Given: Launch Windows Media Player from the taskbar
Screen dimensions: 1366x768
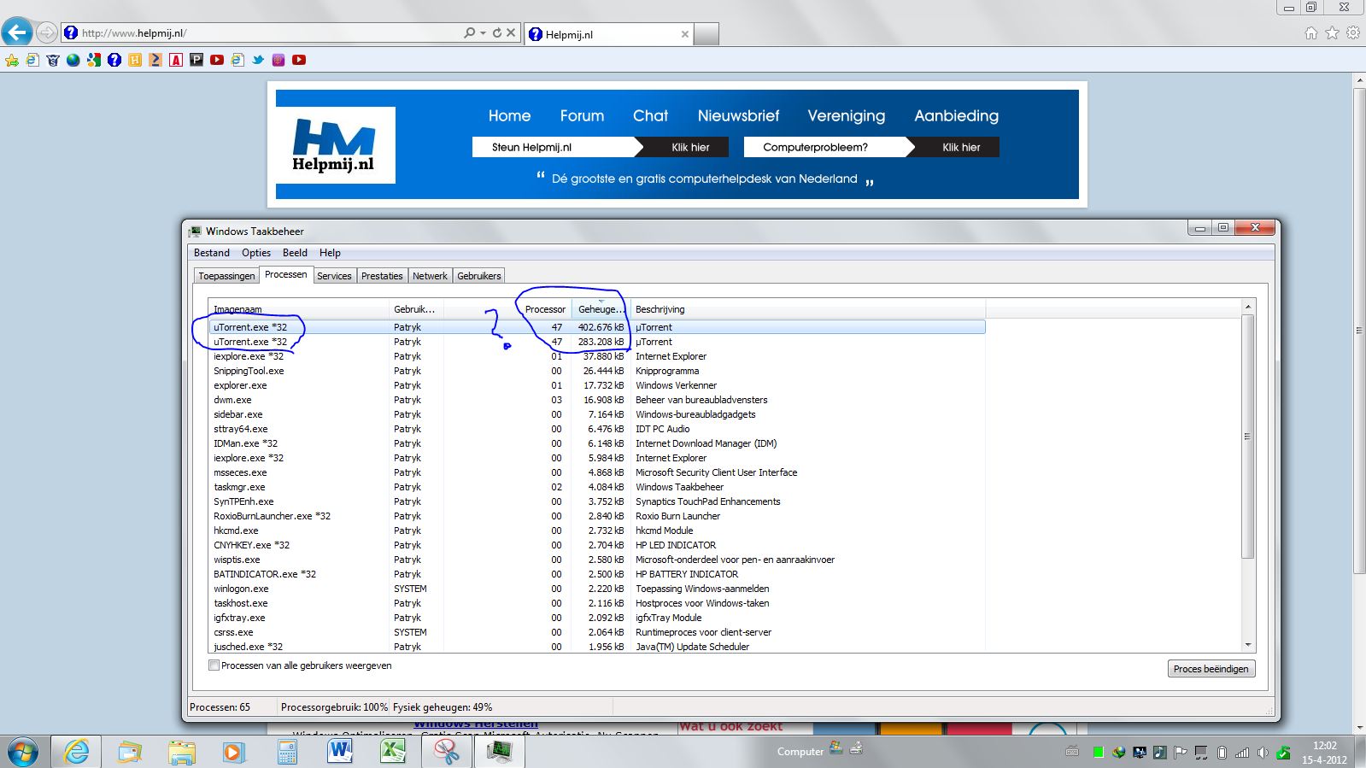Looking at the screenshot, I should pos(233,752).
